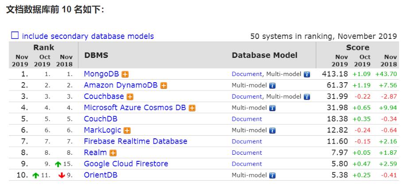The width and height of the screenshot is (411, 187).
Task: Enable include secondary database models checkbox
Action: (x=15, y=35)
